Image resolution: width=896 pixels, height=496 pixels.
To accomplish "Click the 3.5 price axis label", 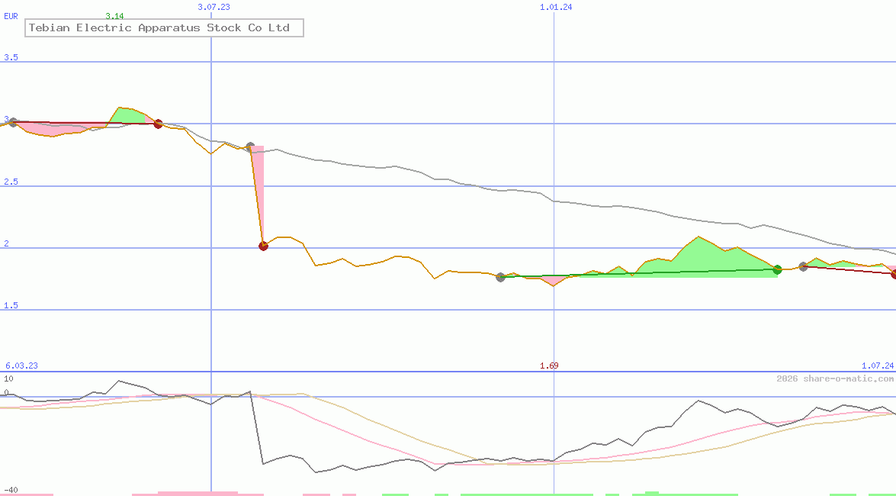I will pos(11,58).
